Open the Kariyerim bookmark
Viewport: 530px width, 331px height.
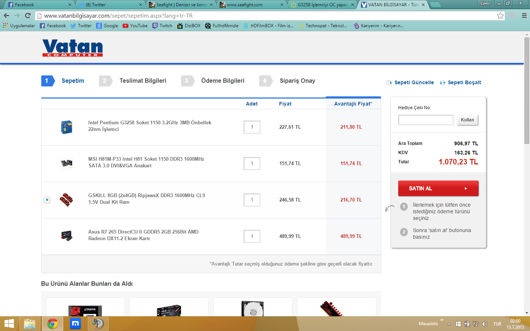(378, 26)
